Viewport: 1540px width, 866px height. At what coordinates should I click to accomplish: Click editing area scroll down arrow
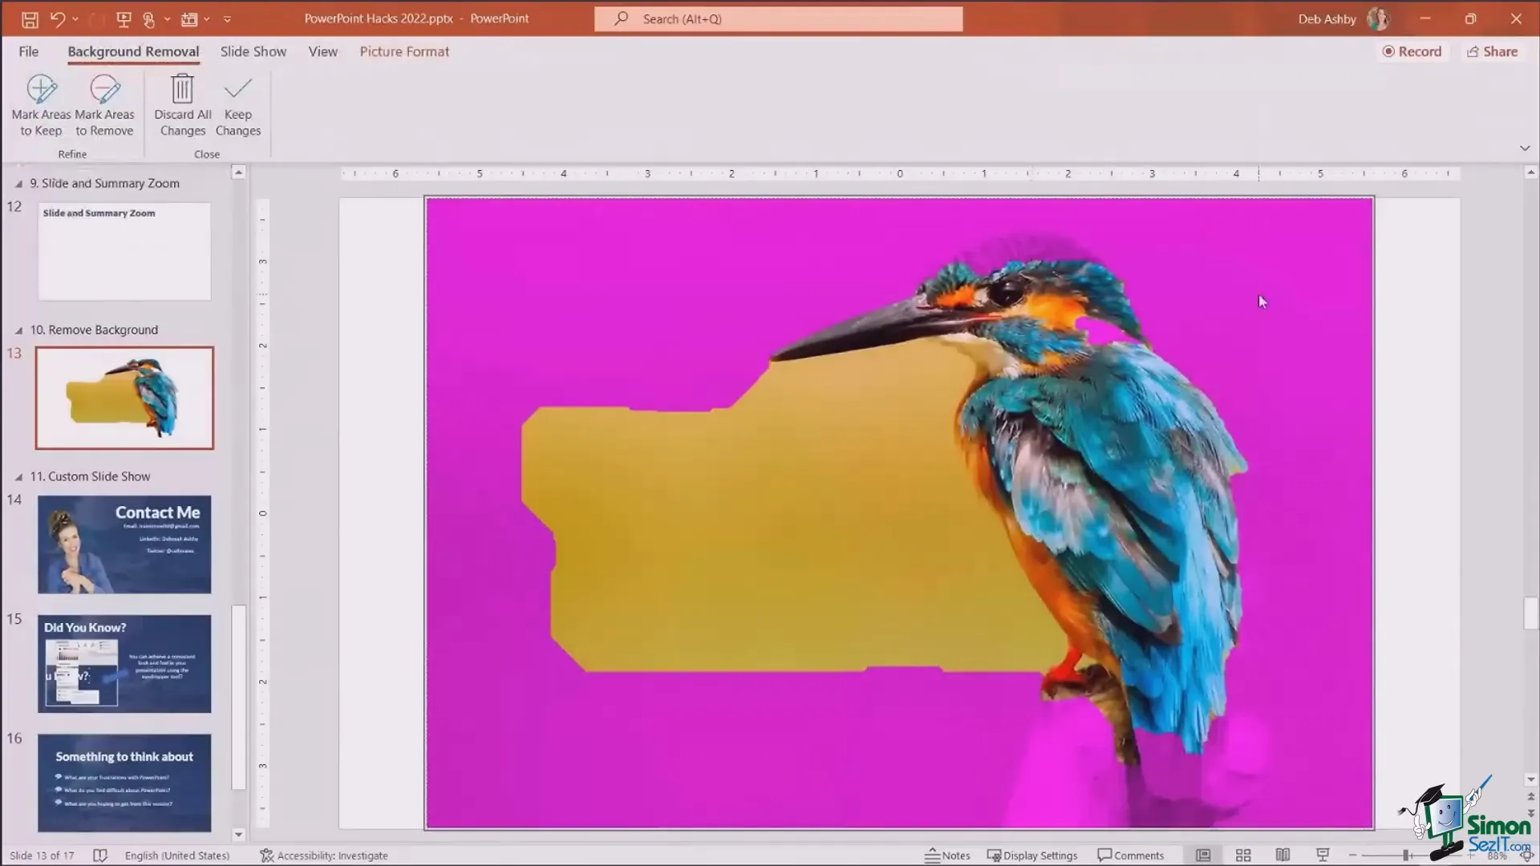[x=1530, y=779]
